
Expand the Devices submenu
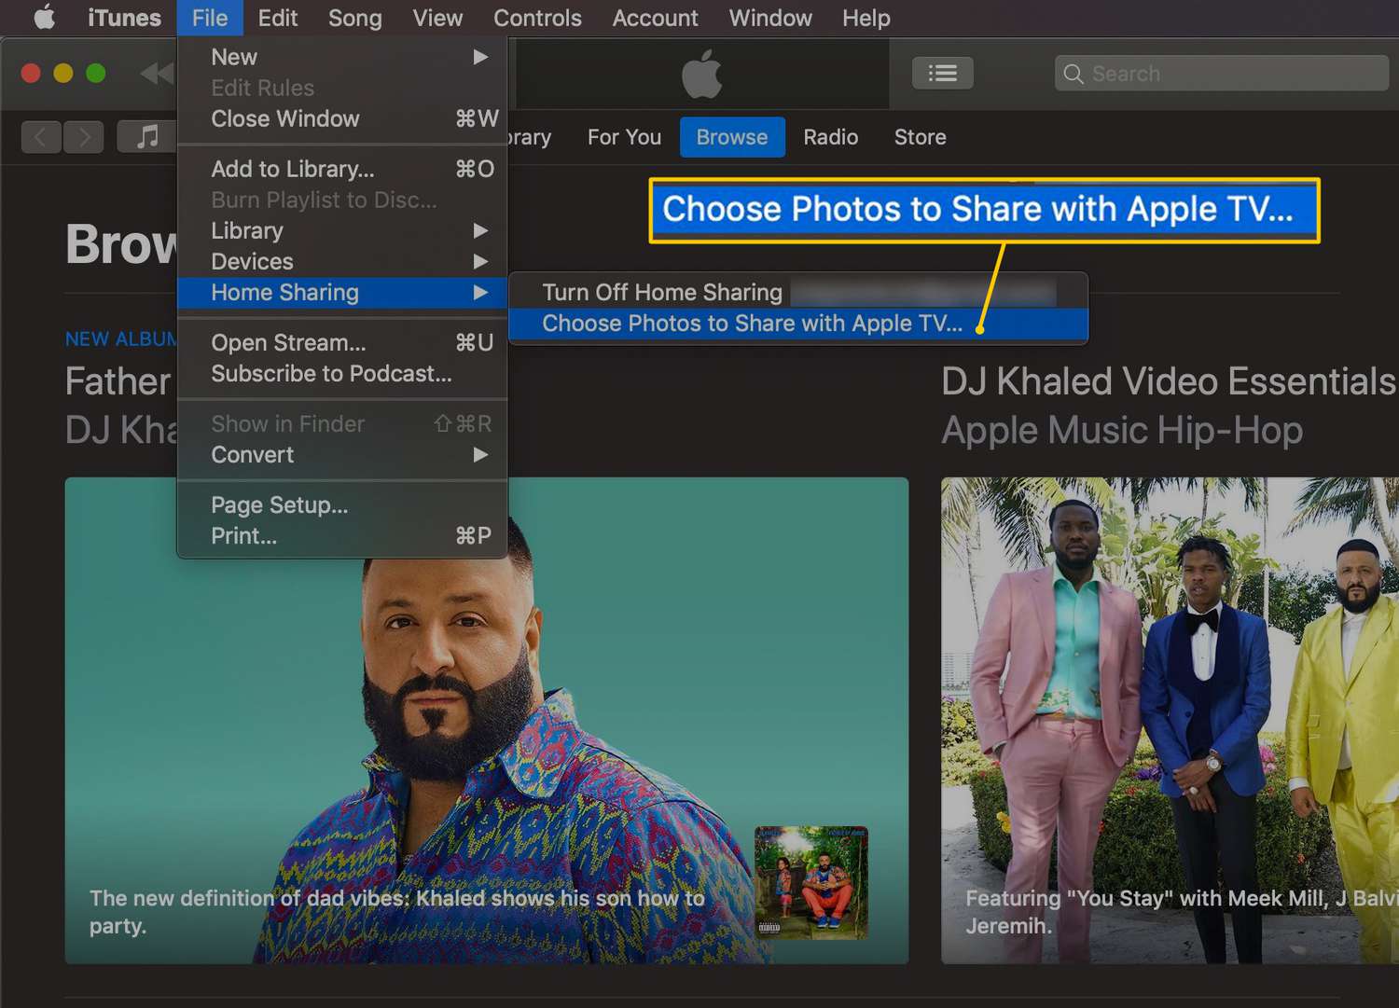[x=341, y=261]
